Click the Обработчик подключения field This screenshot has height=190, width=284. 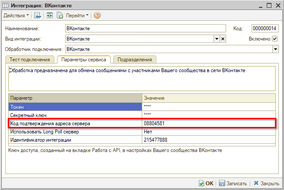pyautogui.click(x=169, y=49)
